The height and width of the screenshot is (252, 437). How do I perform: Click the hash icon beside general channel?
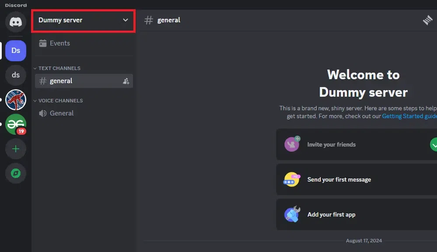(x=42, y=81)
